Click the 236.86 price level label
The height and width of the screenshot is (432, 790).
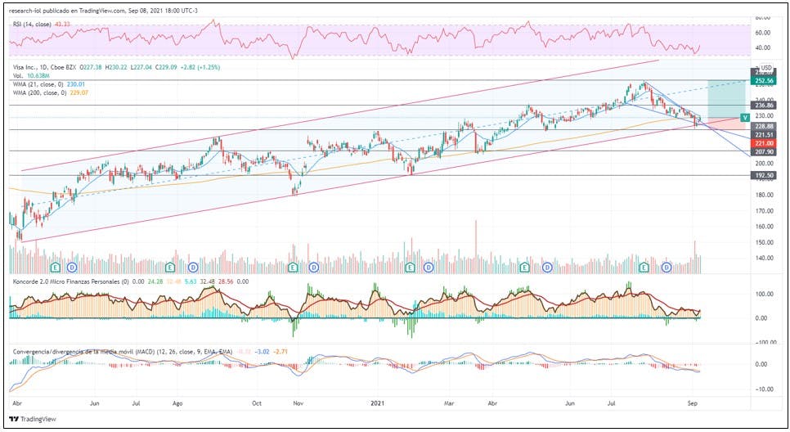765,106
